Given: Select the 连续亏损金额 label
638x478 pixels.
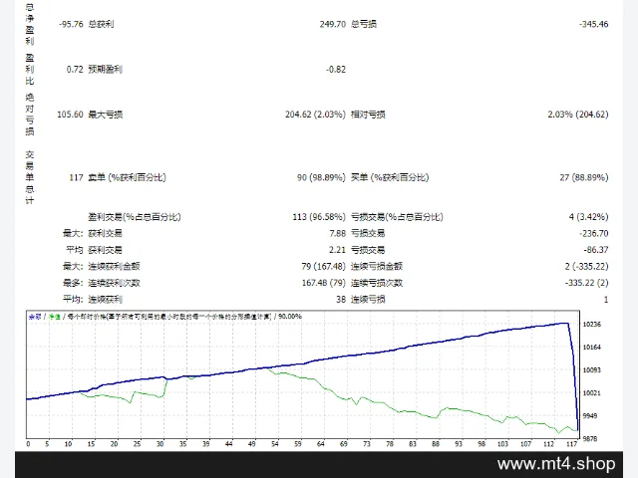Looking at the screenshot, I should coord(377,266).
